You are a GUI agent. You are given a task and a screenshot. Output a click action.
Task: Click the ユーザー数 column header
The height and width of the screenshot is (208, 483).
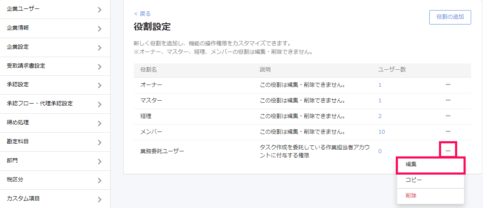coord(392,69)
